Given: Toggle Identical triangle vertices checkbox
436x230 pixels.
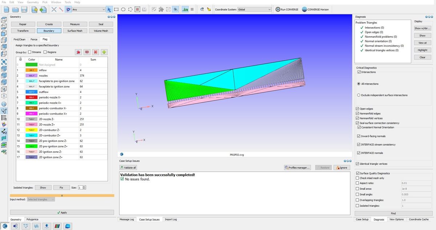Looking at the screenshot, I should [x=358, y=164].
